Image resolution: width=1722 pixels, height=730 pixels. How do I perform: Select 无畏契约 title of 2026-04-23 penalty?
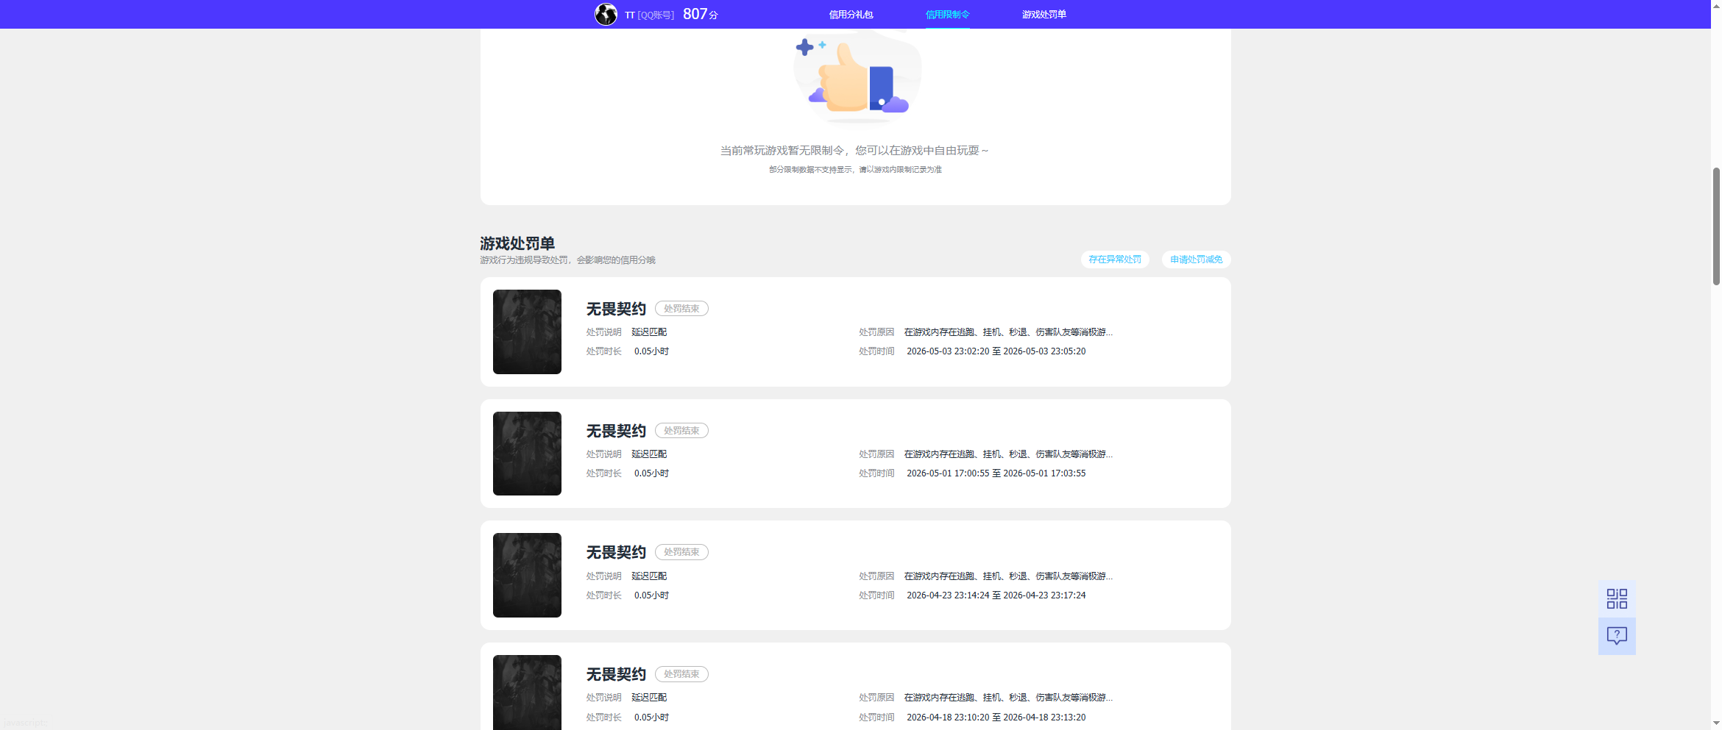tap(616, 552)
